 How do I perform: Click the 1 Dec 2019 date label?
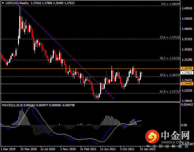click(x=8, y=149)
